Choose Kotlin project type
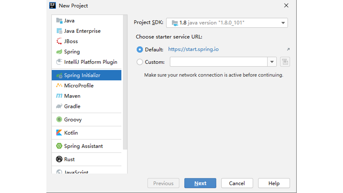Image resolution: width=343 pixels, height=193 pixels. tap(87, 133)
